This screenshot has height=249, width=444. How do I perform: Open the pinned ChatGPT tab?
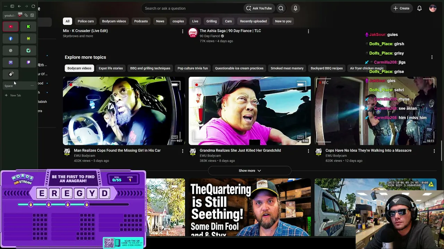pyautogui.click(x=11, y=50)
